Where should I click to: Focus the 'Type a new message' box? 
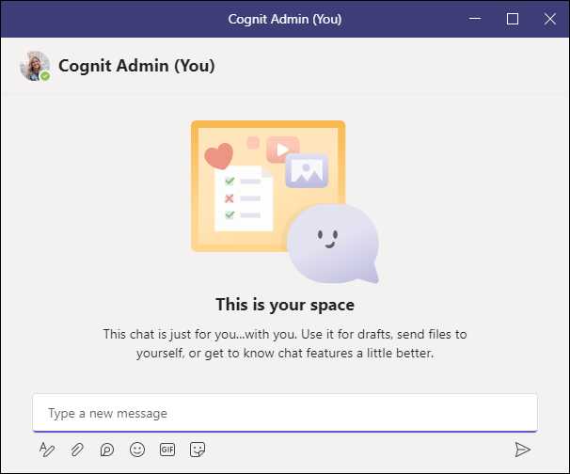click(284, 413)
